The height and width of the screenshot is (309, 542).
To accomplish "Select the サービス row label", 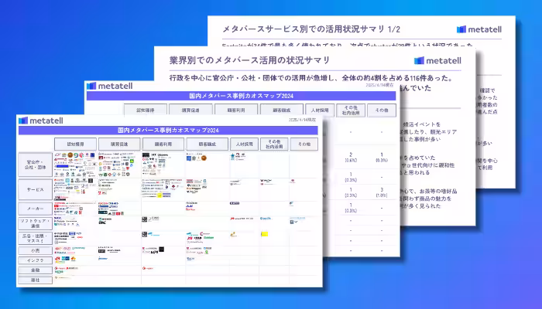I will (36, 190).
